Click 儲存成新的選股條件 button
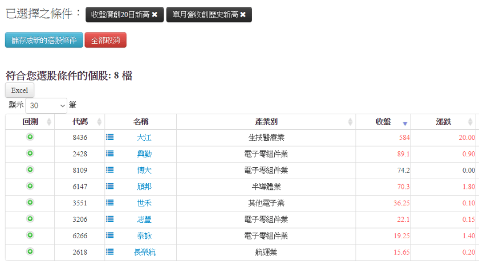The image size is (479, 265). 44,40
